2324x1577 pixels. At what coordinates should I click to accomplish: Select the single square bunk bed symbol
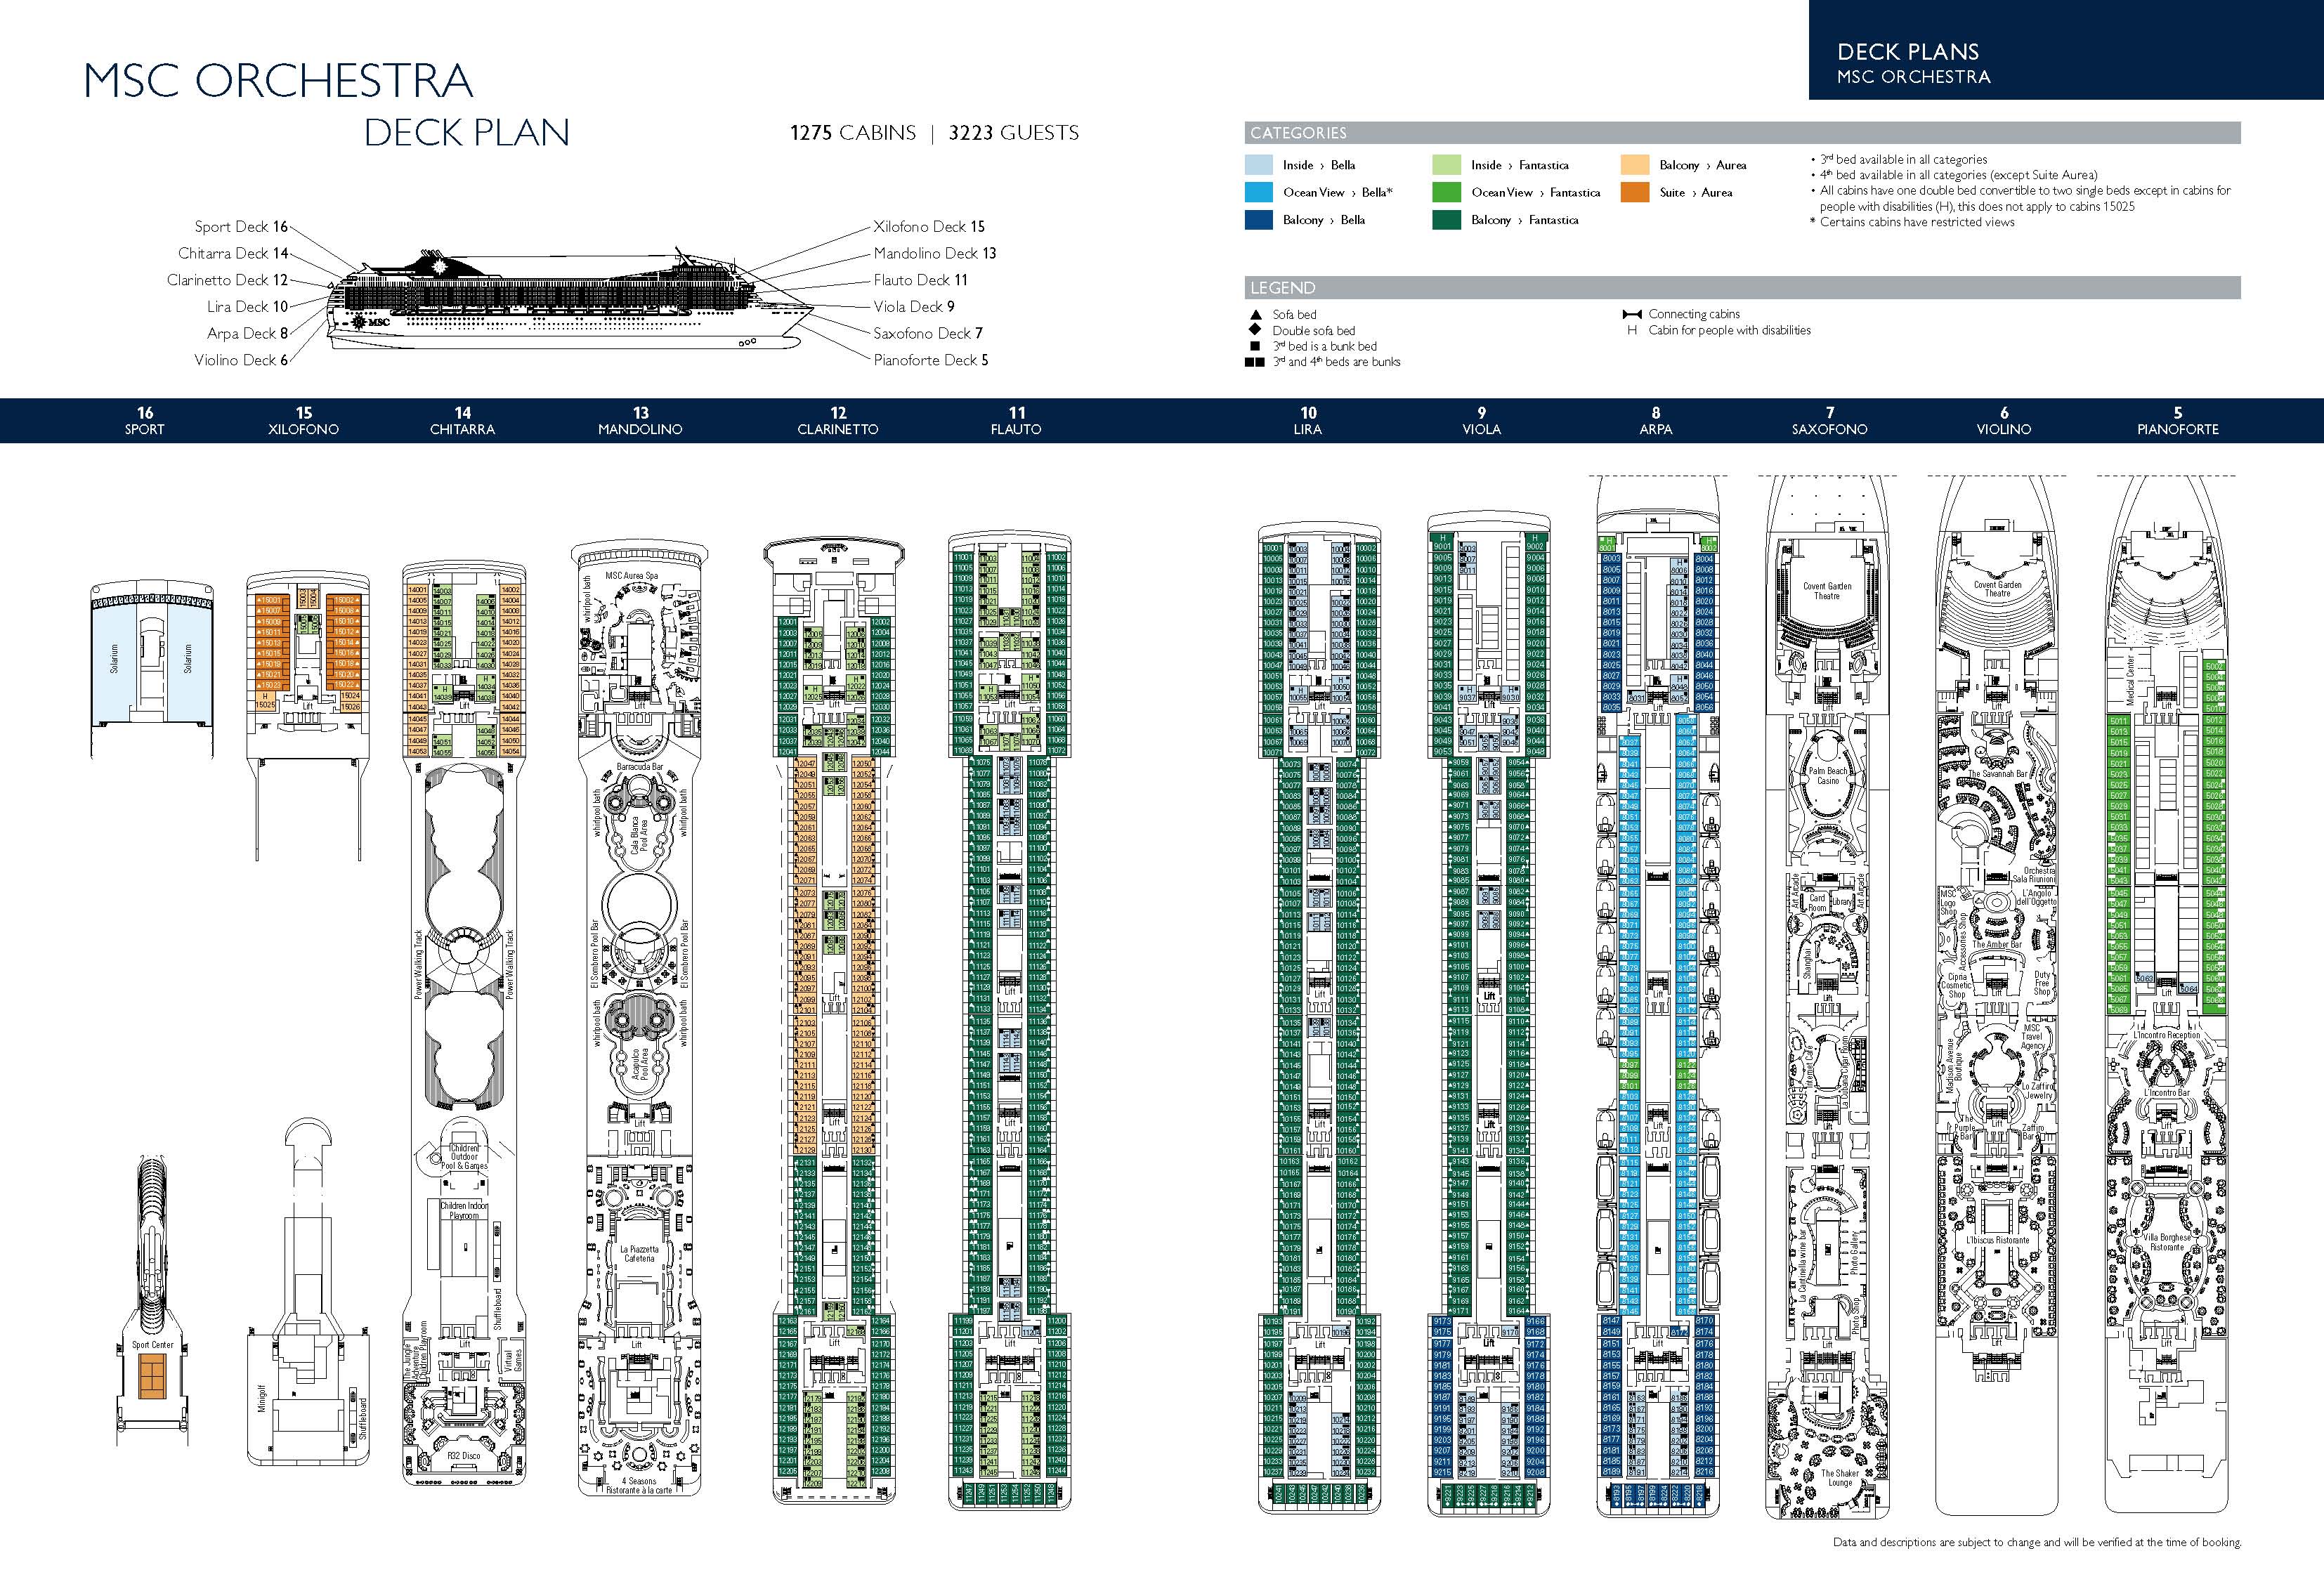(1255, 346)
